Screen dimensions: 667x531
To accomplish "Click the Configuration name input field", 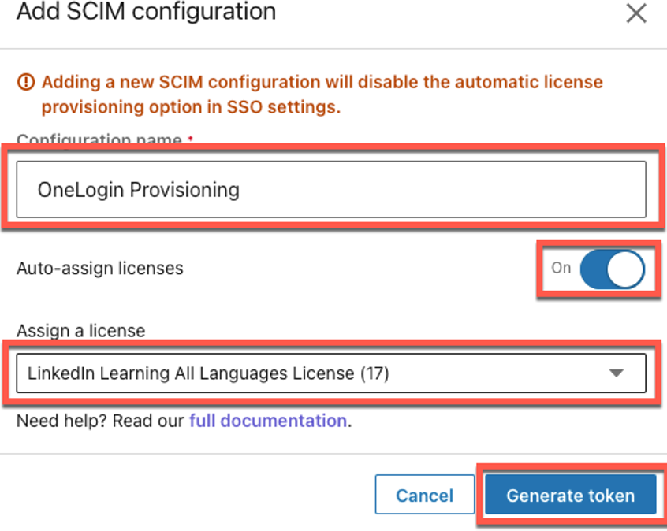I will 331,189.
